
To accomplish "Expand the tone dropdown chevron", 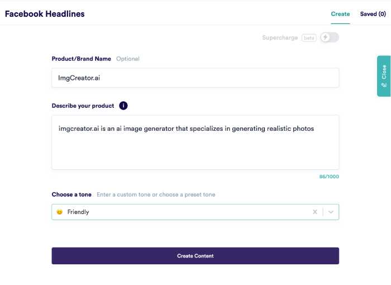I will click(331, 212).
